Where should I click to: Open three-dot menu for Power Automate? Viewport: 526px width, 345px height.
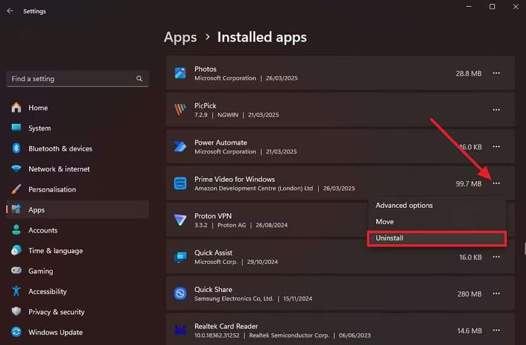tap(496, 147)
